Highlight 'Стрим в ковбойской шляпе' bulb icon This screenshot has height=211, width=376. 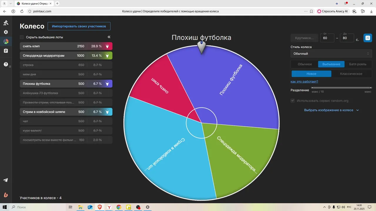coord(107,112)
